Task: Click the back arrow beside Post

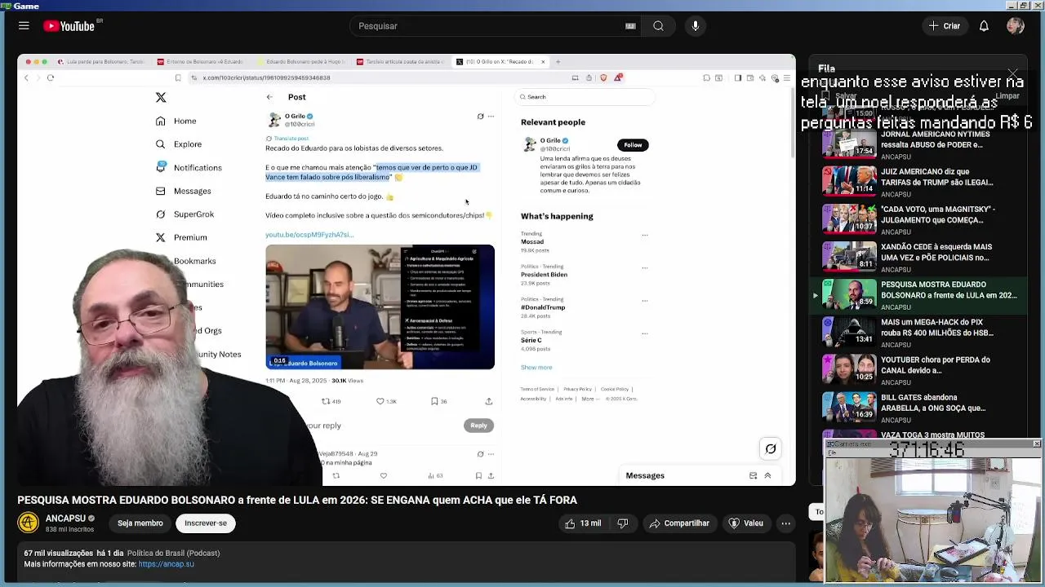Action: (269, 97)
